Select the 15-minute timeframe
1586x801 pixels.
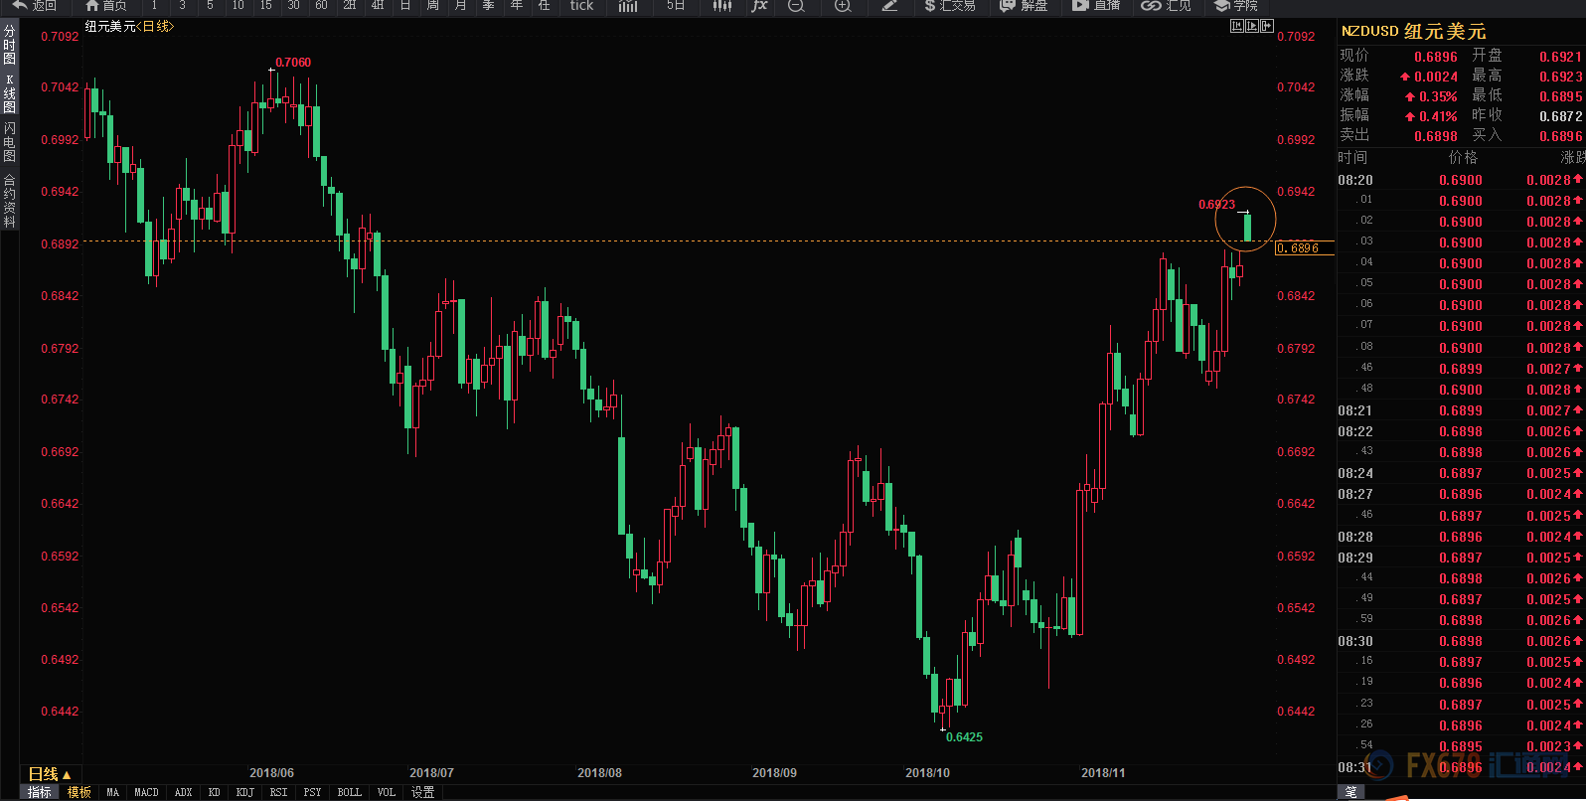coord(265,6)
